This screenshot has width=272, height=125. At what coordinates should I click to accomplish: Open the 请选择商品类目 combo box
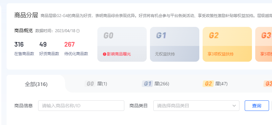coord(196,106)
